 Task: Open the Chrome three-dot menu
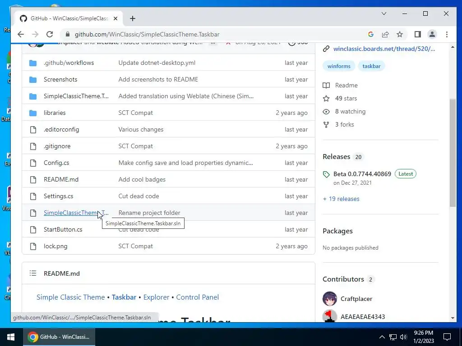pyautogui.click(x=447, y=34)
